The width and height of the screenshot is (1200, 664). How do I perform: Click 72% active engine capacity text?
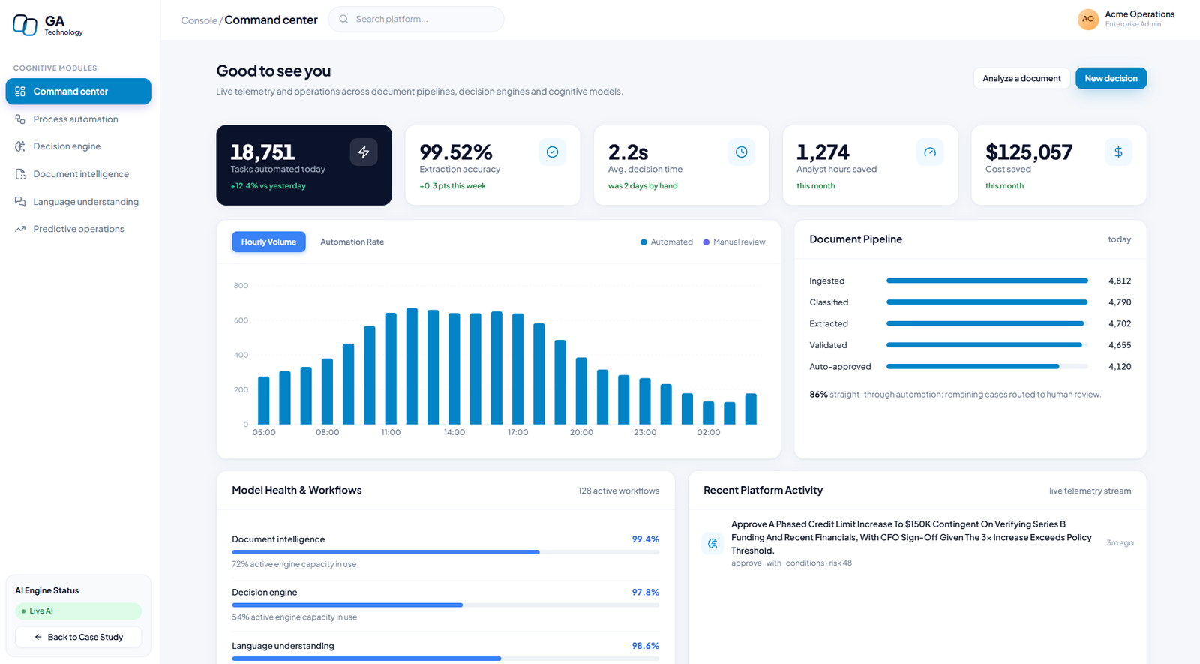coord(294,564)
